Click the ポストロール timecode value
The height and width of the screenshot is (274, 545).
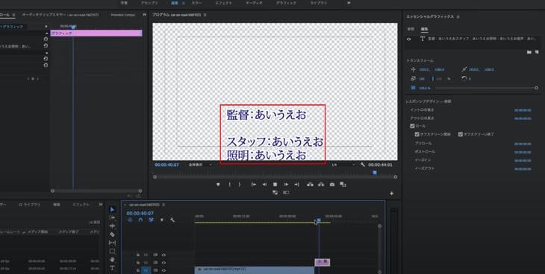[523, 152]
